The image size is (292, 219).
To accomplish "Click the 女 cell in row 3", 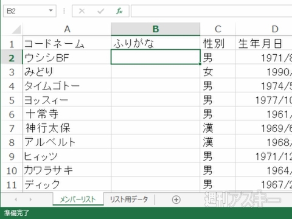I will tap(218, 72).
